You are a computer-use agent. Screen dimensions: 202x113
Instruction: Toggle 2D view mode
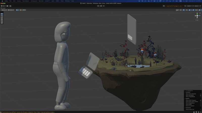(x=181, y=10)
